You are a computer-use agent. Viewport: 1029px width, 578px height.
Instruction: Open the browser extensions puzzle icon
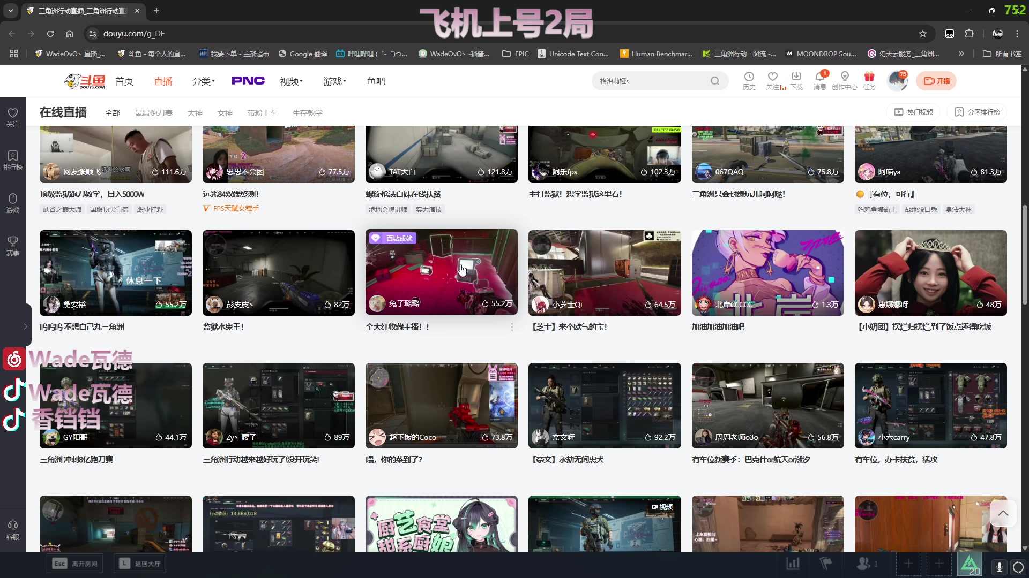[x=969, y=34]
